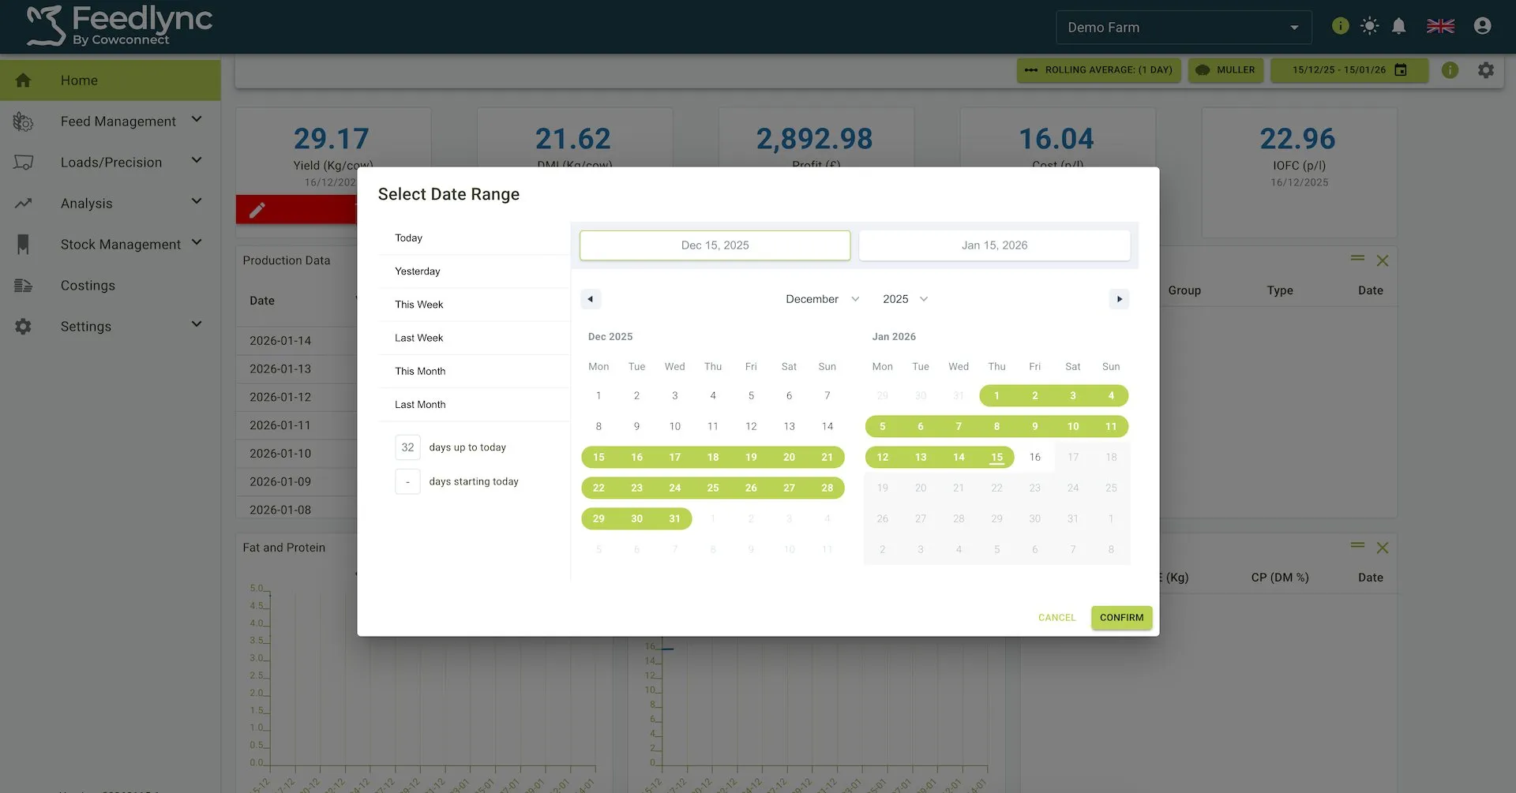Select the Today preset
Screen dimensions: 1516x793
click(474, 238)
